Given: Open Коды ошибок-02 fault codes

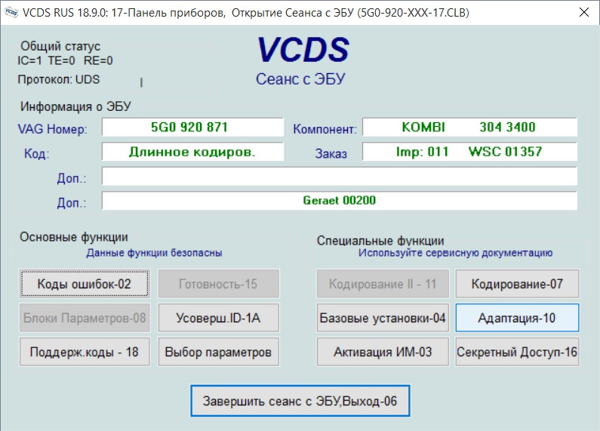Looking at the screenshot, I should [85, 284].
